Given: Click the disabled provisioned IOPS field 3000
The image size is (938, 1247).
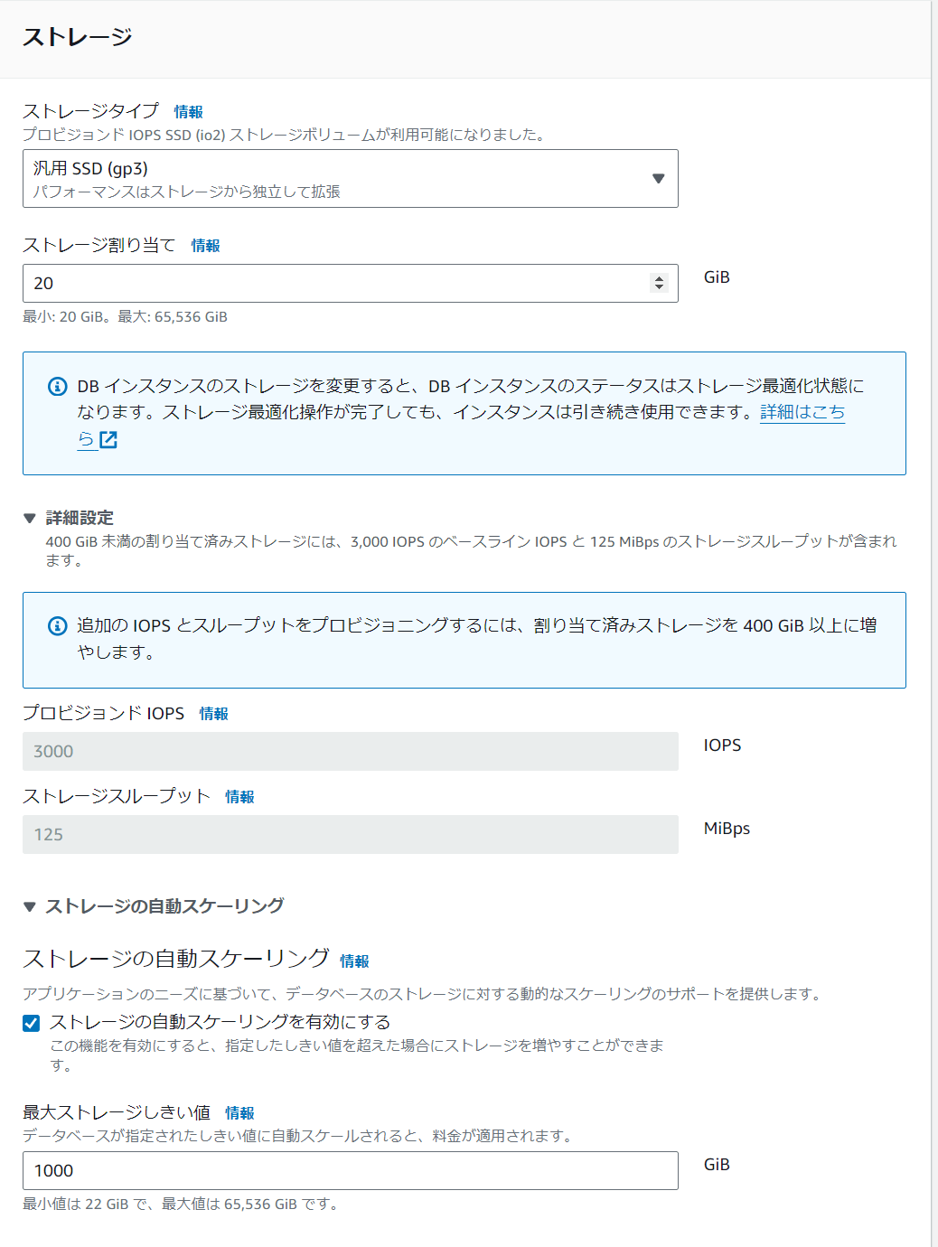Looking at the screenshot, I should click(x=351, y=752).
